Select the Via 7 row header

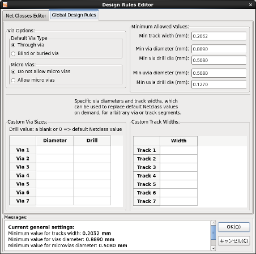point(23,201)
